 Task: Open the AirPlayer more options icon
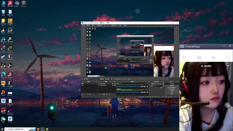click(184, 57)
